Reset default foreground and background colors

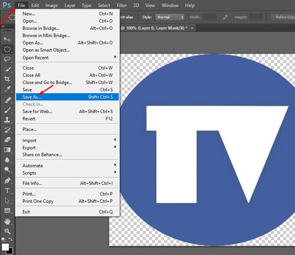[x=3, y=239]
